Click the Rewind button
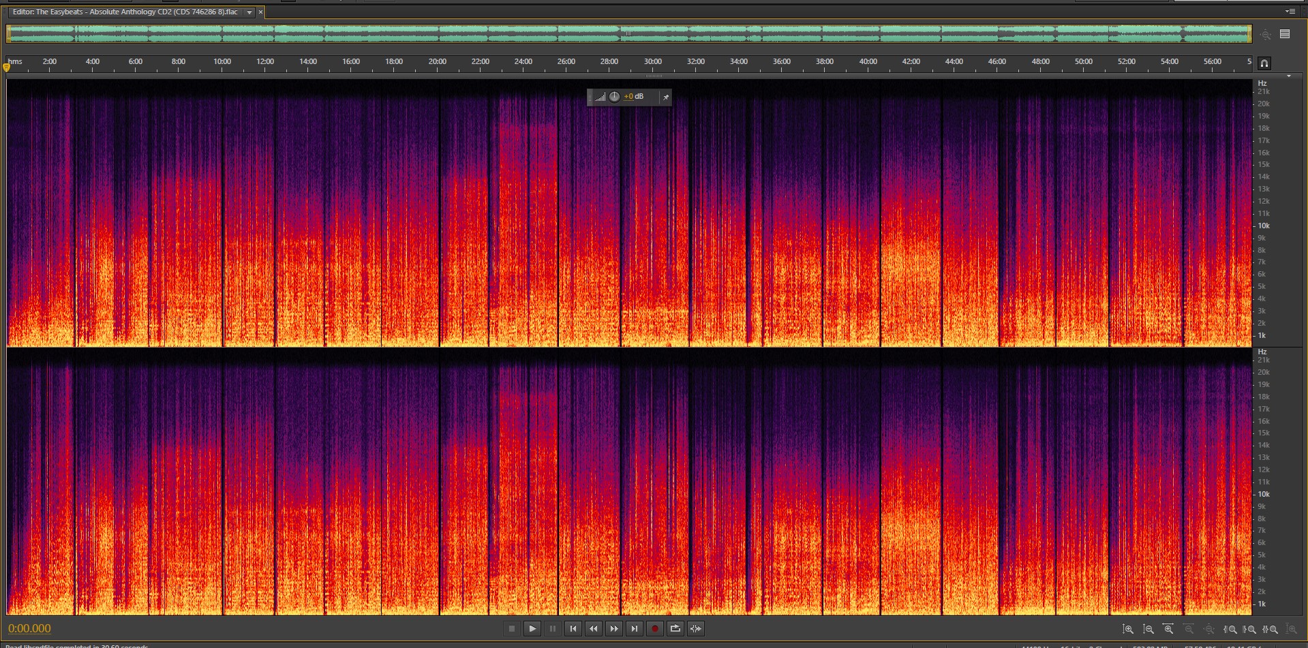The height and width of the screenshot is (648, 1308). (x=594, y=629)
